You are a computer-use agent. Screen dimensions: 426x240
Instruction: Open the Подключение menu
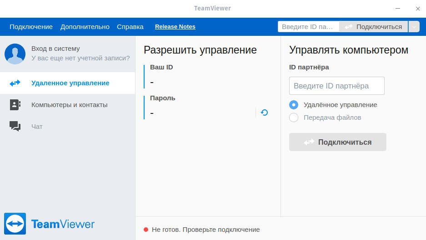point(31,27)
